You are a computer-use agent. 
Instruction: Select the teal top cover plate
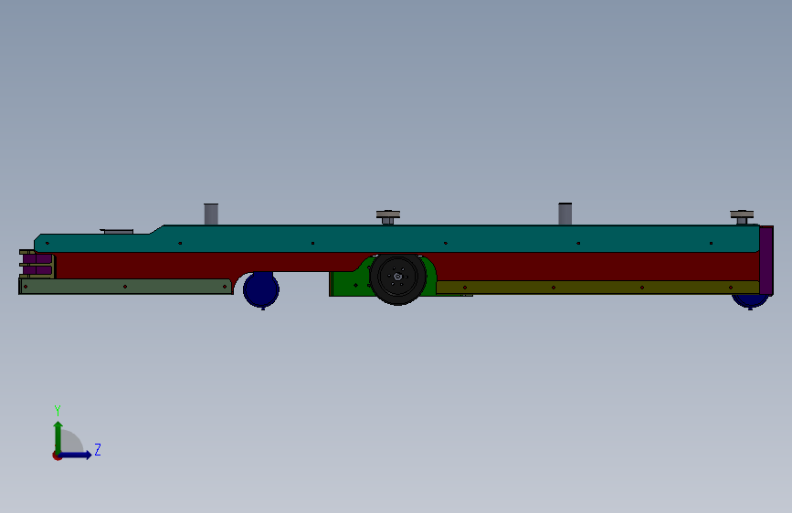pos(396,238)
